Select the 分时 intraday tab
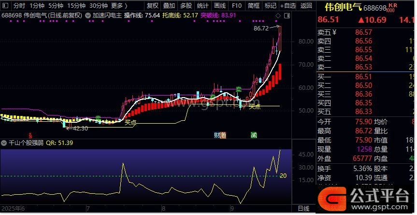 click(19, 6)
